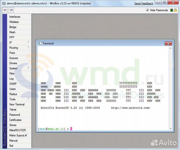This screenshot has height=150, width=180.
Task: Select Exit in the sidebar
Action: point(19,146)
